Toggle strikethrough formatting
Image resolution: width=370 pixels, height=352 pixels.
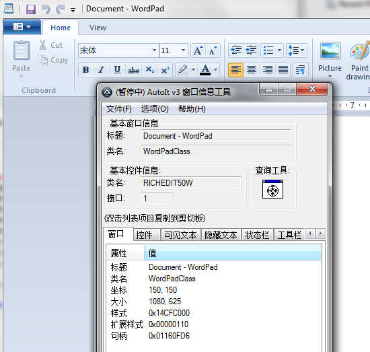[x=134, y=69]
